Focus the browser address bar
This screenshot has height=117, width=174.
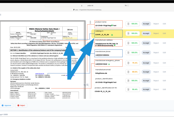[x=87, y=6]
